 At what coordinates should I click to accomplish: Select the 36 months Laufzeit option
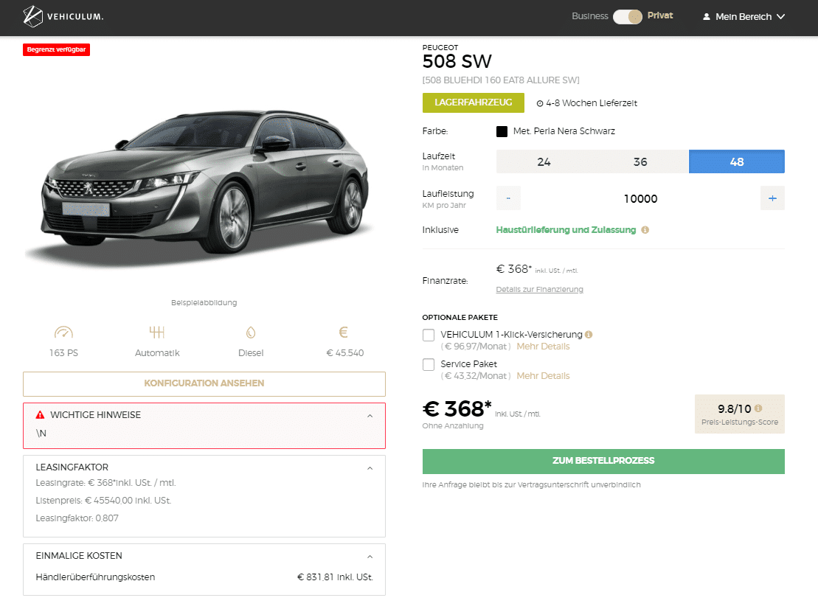pyautogui.click(x=641, y=161)
